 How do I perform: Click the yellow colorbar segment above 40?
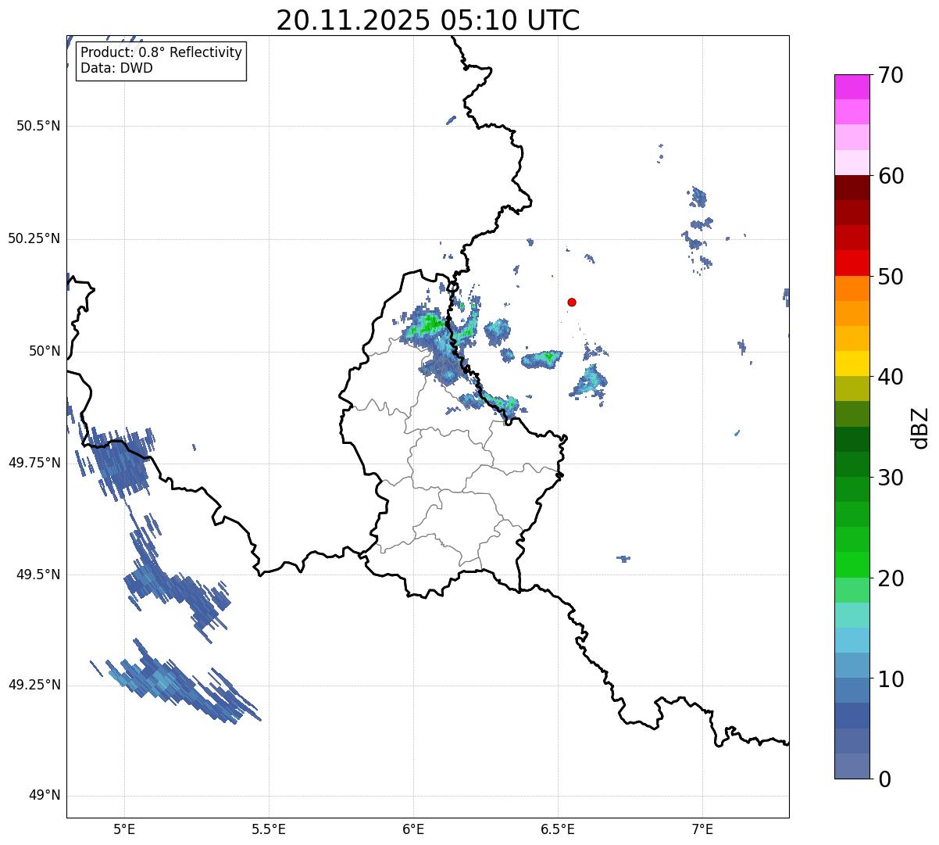(x=852, y=363)
